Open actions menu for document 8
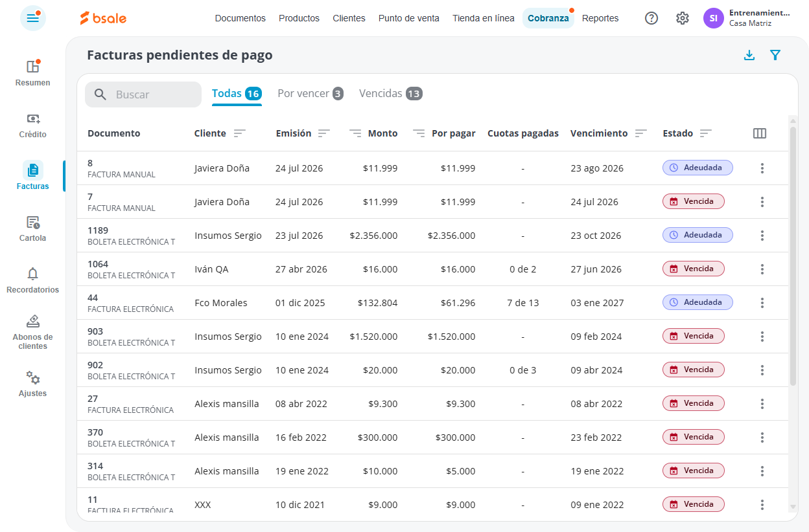This screenshot has width=809, height=532. point(762,168)
